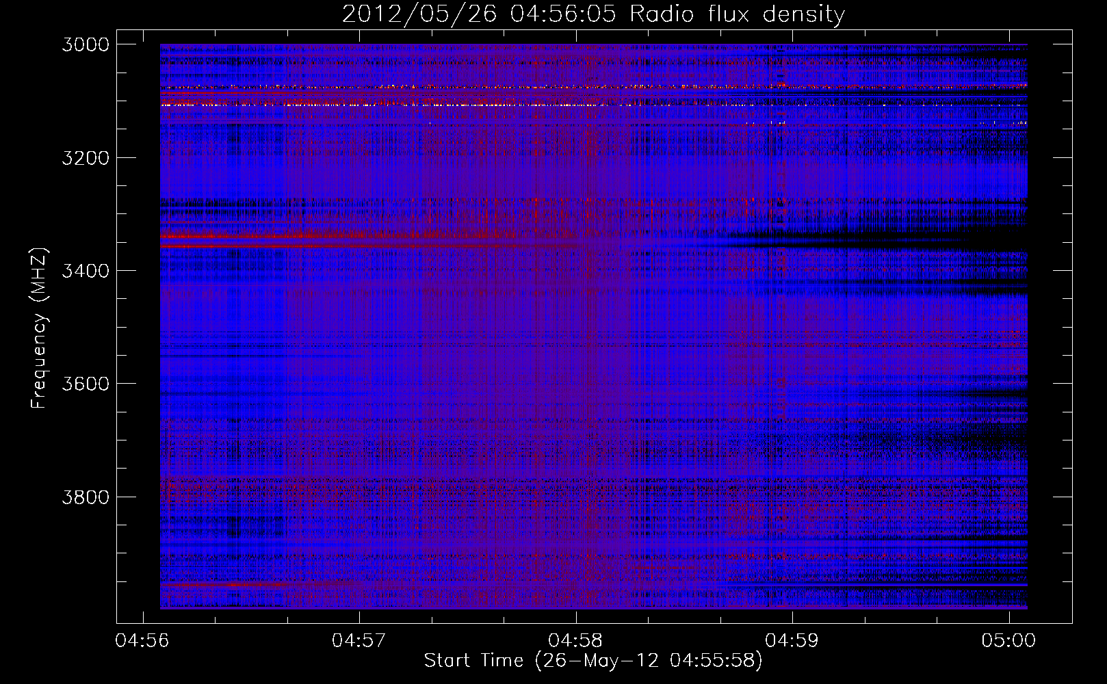Click the 'Frequency (MHZ)' axis title
The image size is (1107, 684).
pyautogui.click(x=39, y=328)
